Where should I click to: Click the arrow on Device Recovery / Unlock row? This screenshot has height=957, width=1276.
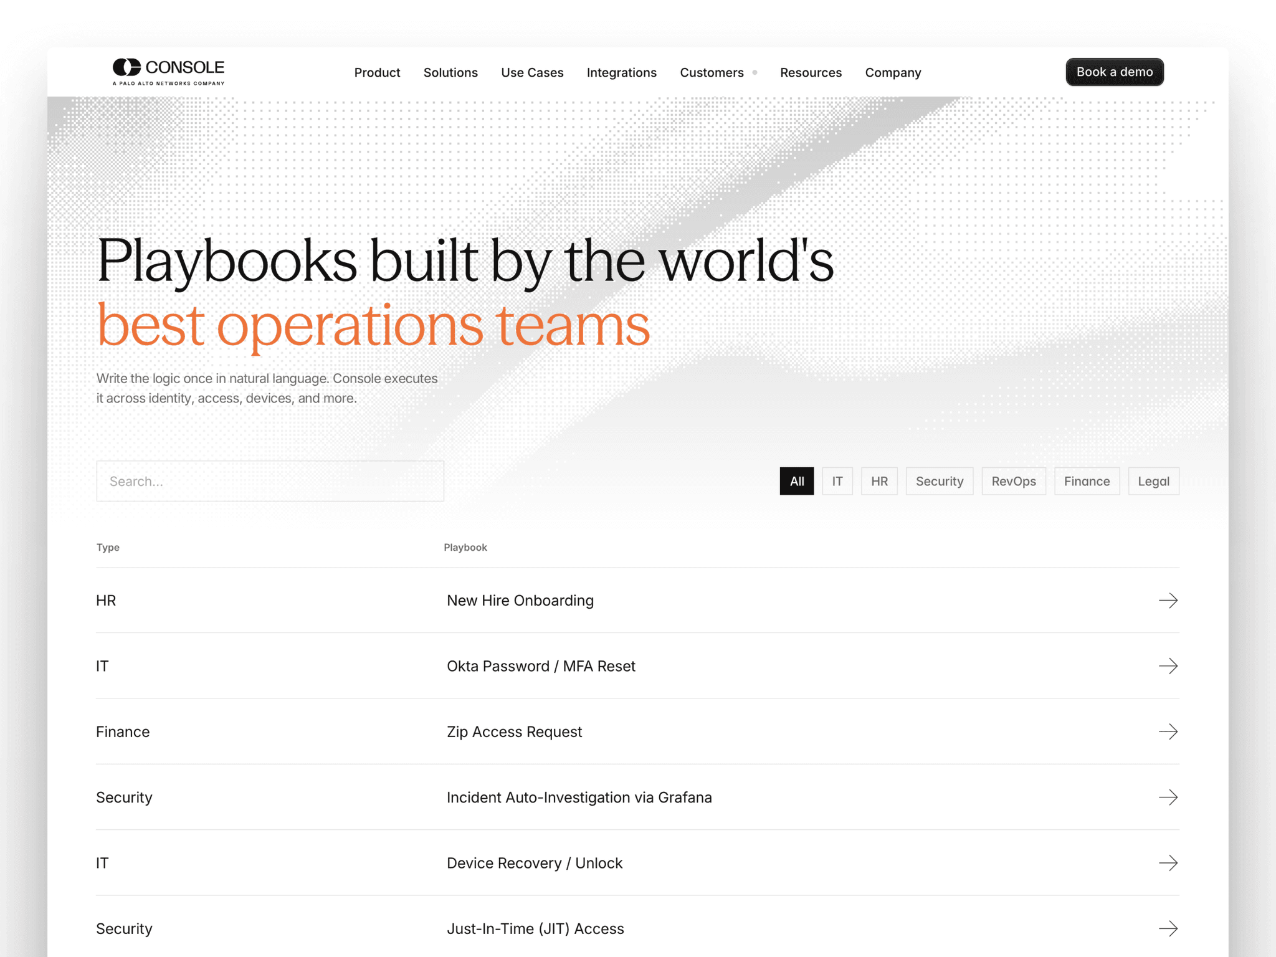coord(1168,862)
